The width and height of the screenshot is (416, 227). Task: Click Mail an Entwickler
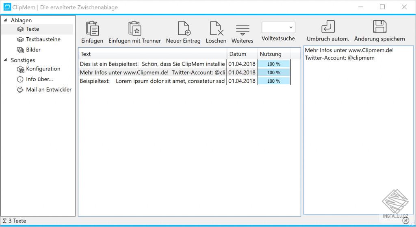coord(49,90)
